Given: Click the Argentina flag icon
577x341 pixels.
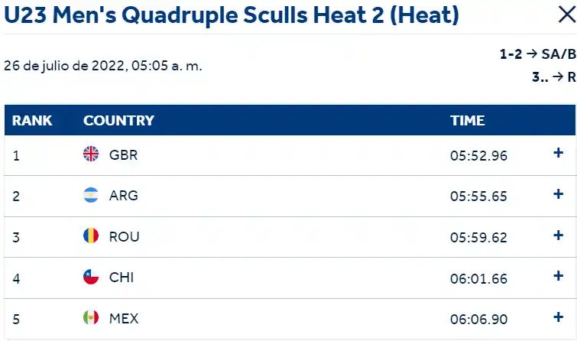Looking at the screenshot, I should (x=91, y=195).
